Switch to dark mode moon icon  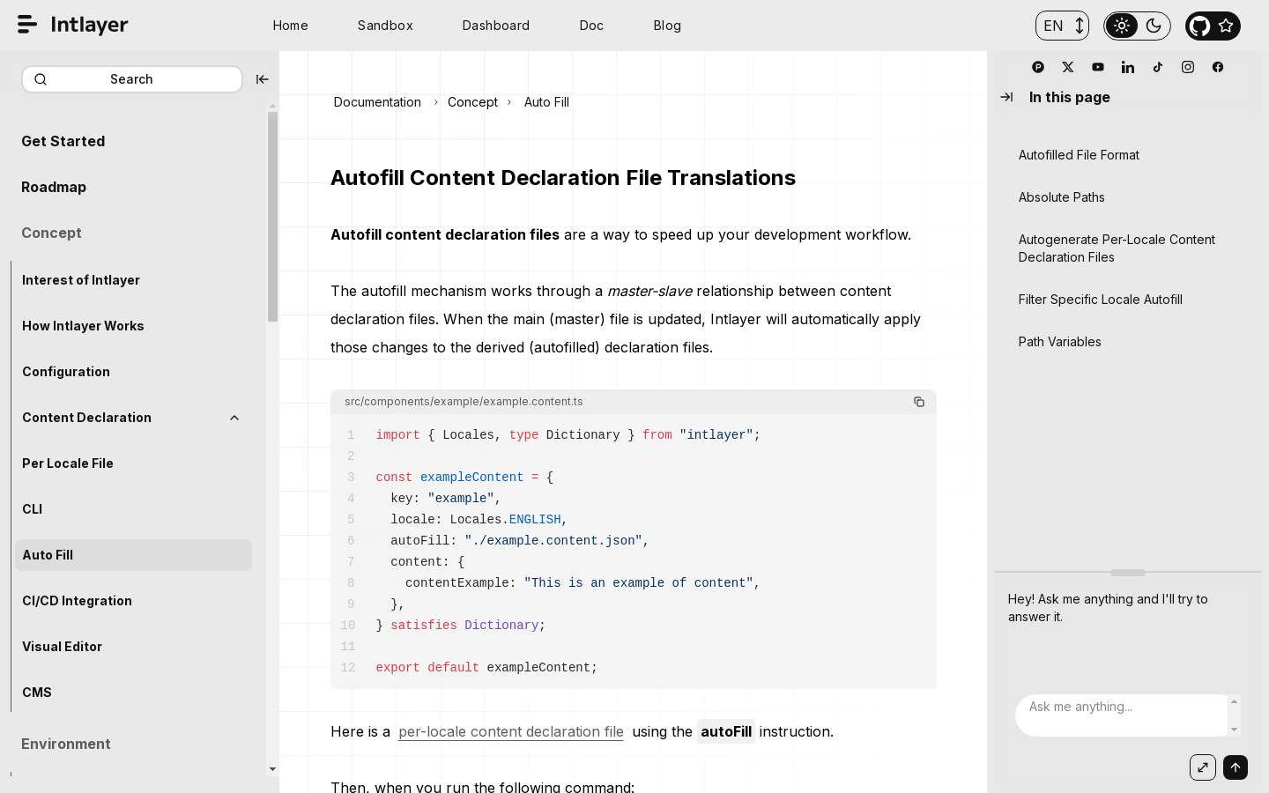(1154, 26)
